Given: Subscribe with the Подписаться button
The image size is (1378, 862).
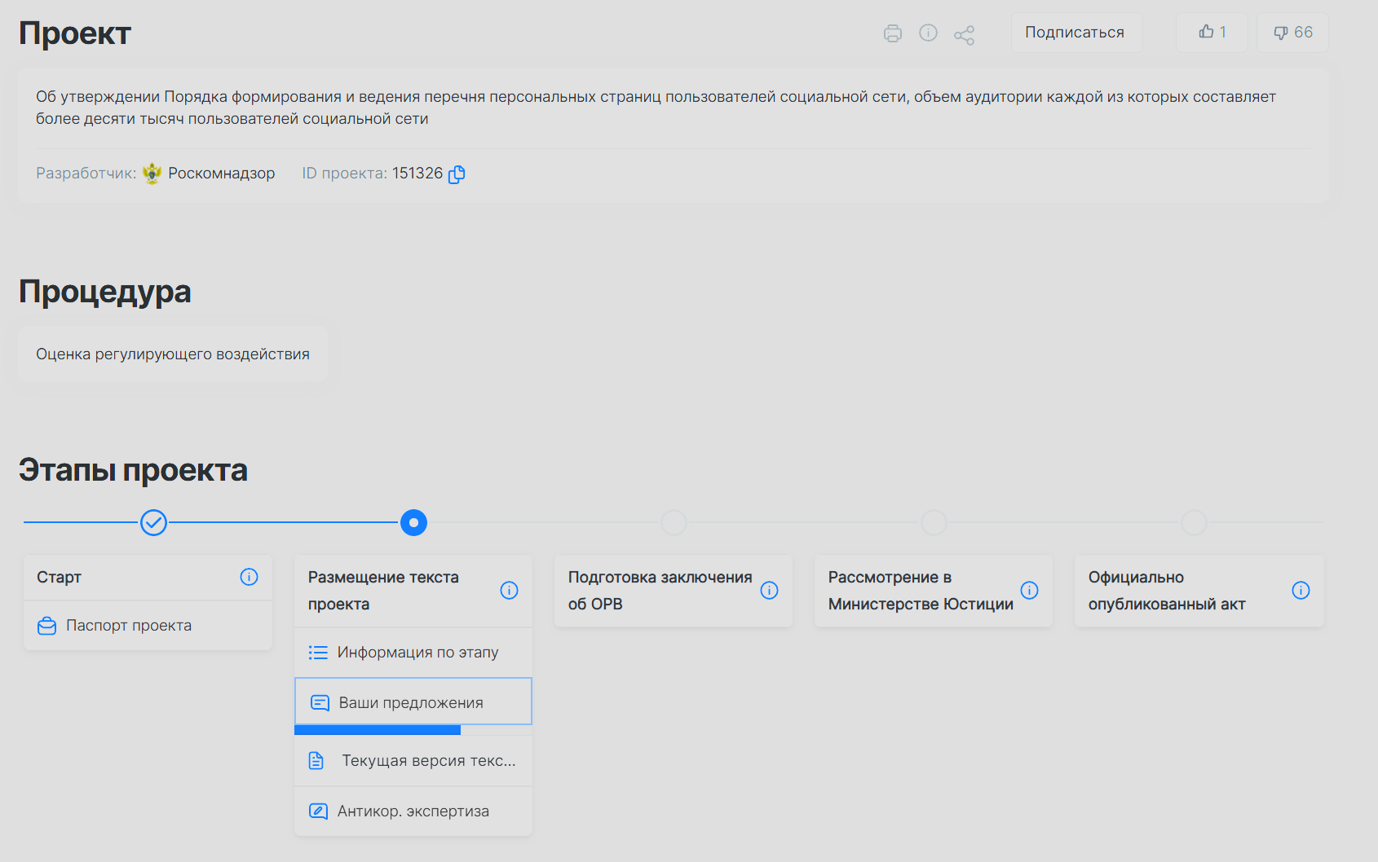Looking at the screenshot, I should pos(1076,33).
